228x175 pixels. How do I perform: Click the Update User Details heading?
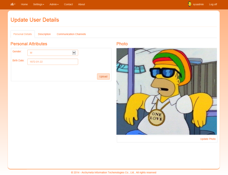click(x=35, y=20)
